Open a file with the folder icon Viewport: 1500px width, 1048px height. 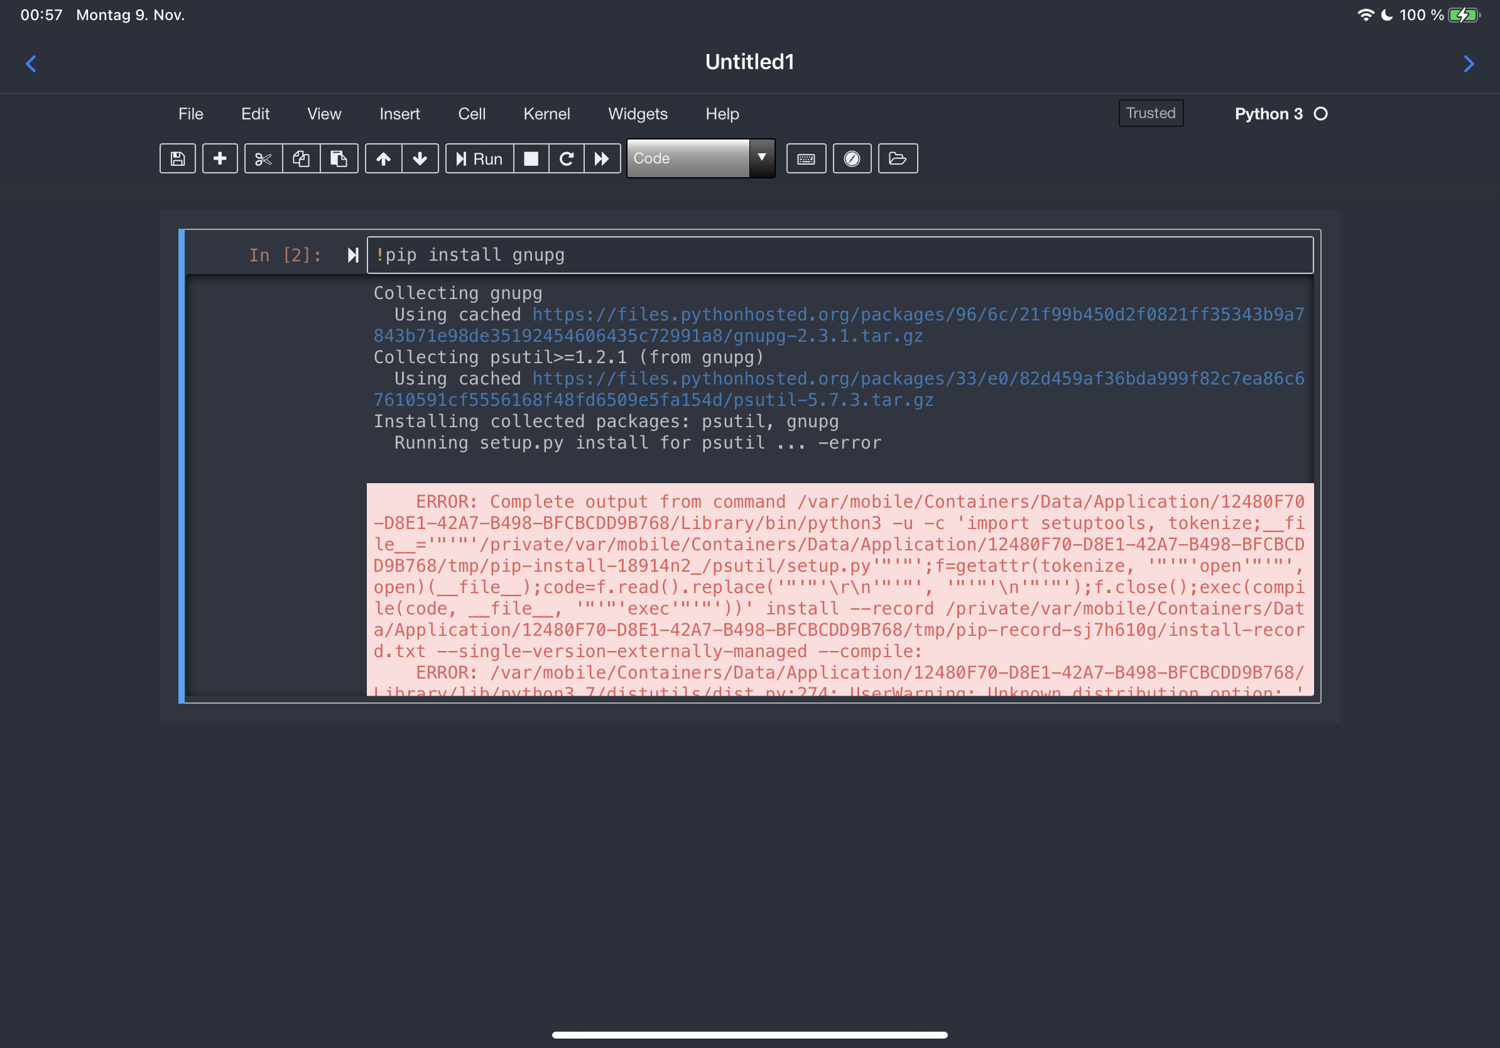pos(898,158)
